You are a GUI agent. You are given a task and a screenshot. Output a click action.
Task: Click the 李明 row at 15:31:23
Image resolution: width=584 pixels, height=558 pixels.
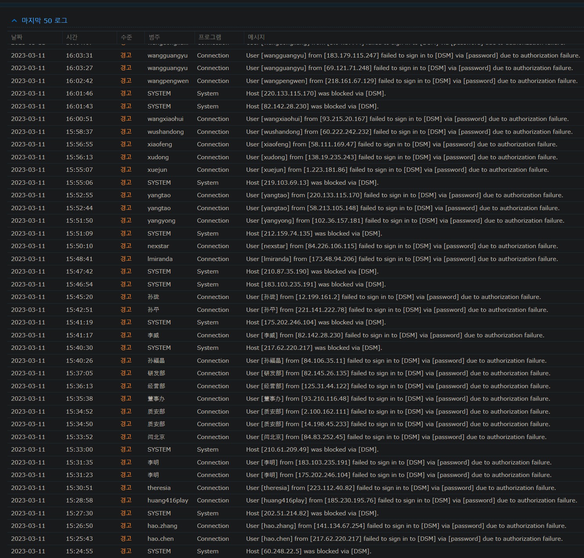[296, 475]
